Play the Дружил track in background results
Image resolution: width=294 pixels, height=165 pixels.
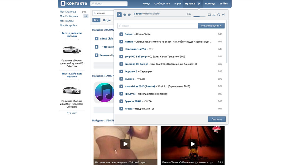[x=96, y=47]
